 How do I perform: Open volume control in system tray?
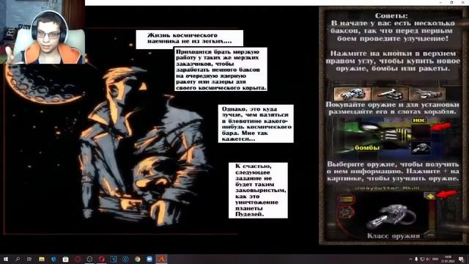point(427,259)
